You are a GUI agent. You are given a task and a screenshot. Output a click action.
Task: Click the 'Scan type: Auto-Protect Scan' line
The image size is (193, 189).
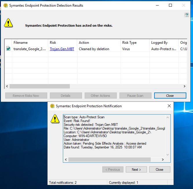point(84,117)
